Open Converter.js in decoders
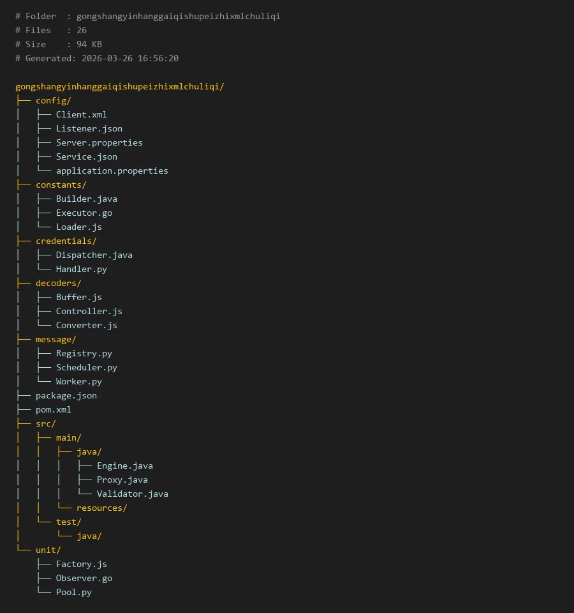The image size is (574, 613). (x=86, y=325)
